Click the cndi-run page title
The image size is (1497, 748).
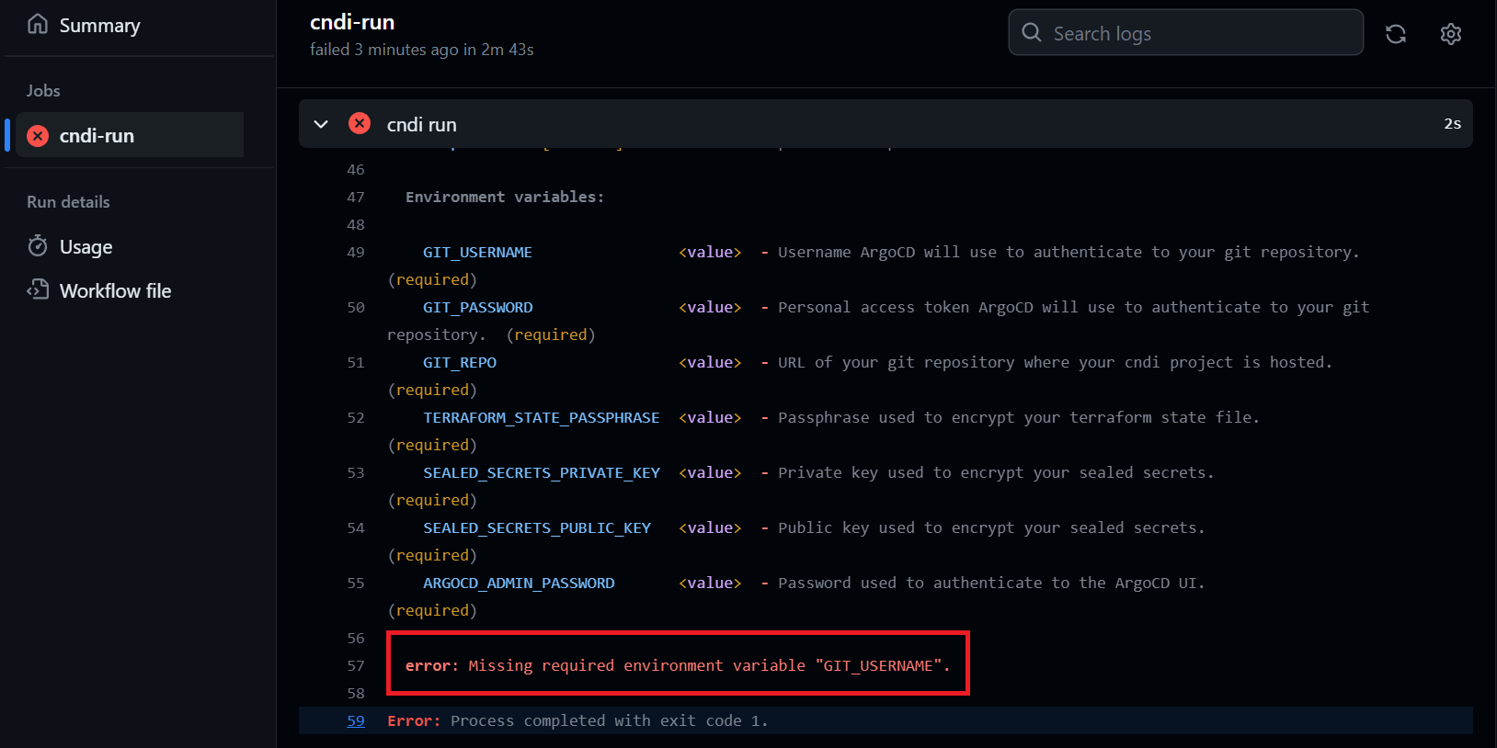(352, 22)
